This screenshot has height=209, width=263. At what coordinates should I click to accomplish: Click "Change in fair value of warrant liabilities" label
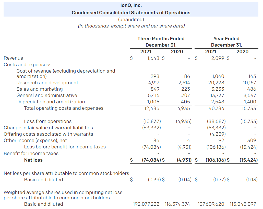[48, 128]
